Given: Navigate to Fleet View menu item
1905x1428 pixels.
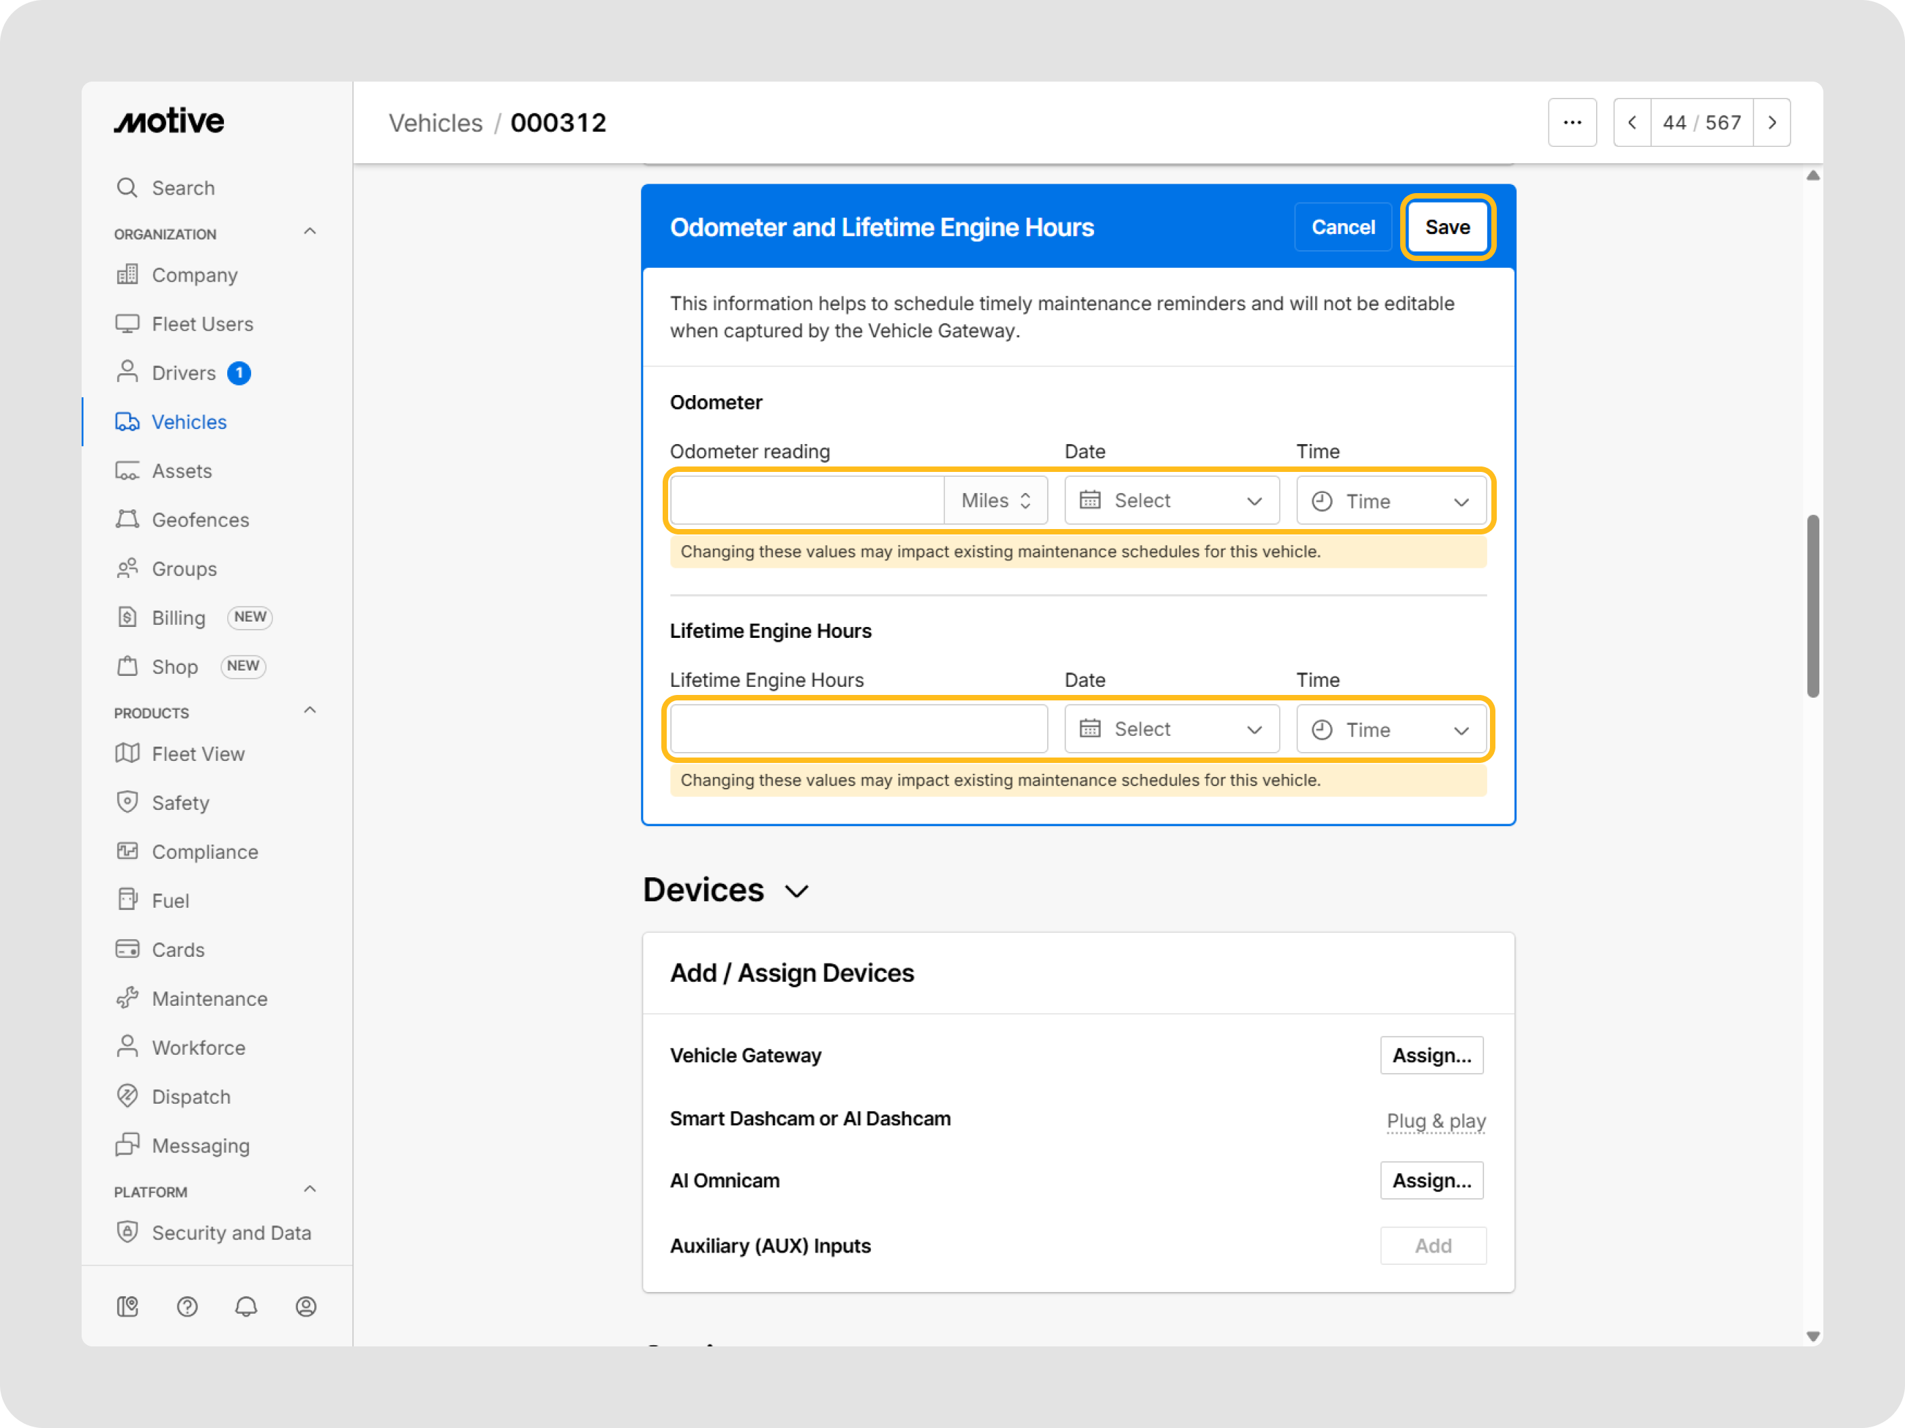Looking at the screenshot, I should [198, 754].
